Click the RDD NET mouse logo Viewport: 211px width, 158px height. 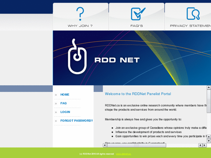click(x=77, y=57)
